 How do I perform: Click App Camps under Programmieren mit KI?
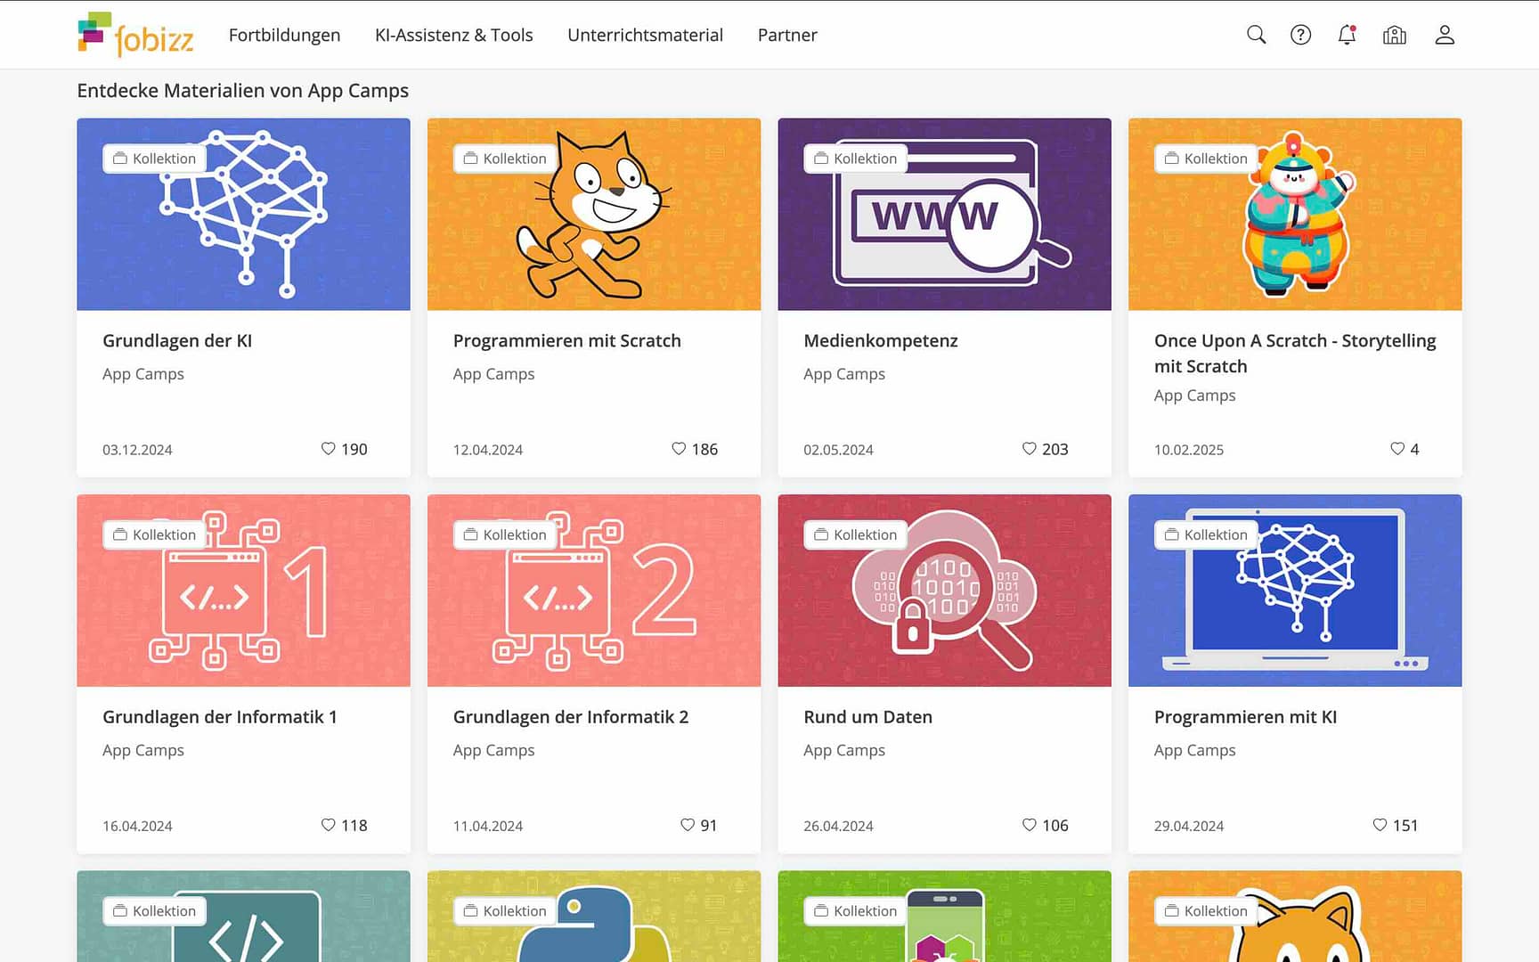1195,750
